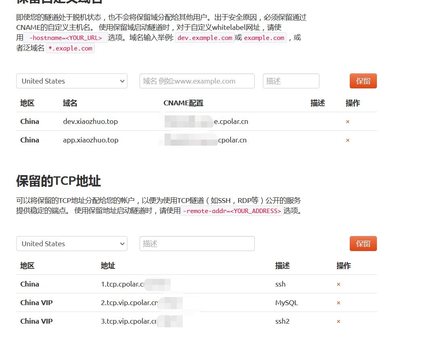Select app.xiaozhuo.top domain text
This screenshot has width=444, height=339.
(91, 140)
